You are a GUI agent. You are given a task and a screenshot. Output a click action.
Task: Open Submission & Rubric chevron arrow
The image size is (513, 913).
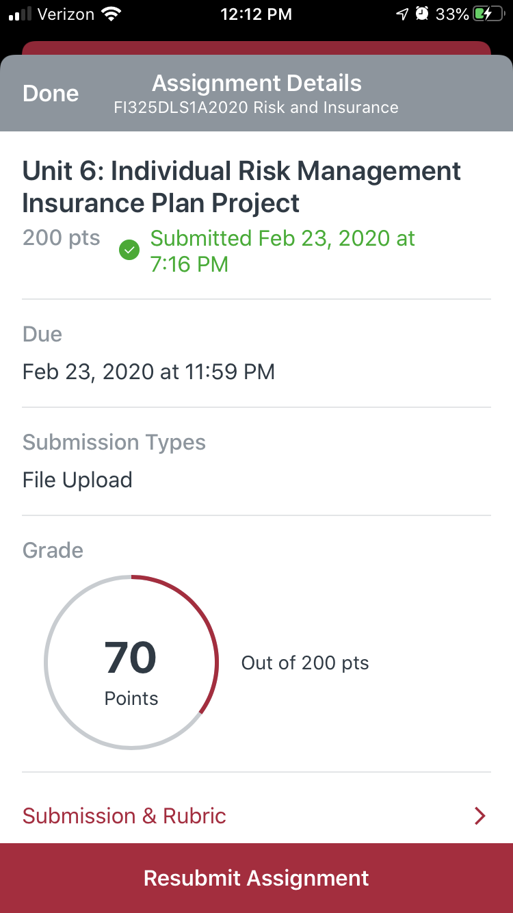tap(480, 816)
